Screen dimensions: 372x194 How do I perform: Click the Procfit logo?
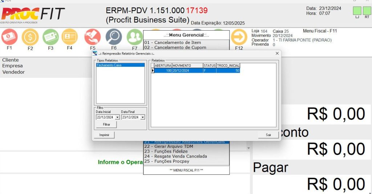pos(33,15)
